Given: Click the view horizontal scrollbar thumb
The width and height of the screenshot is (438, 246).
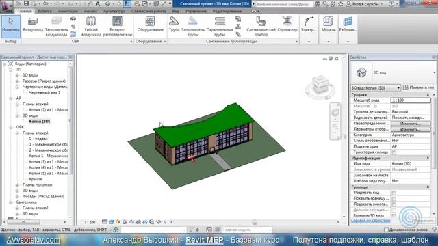Looking at the screenshot, I should pyautogui.click(x=255, y=222).
